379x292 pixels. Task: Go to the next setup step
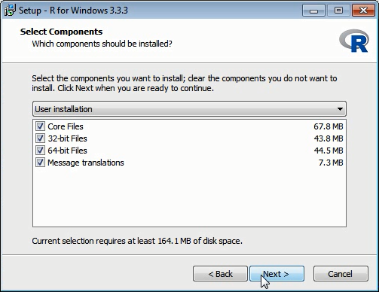[x=277, y=274]
